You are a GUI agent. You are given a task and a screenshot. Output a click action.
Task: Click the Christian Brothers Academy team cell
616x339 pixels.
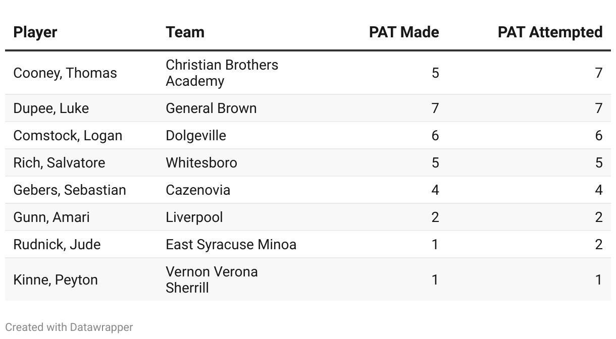222,73
